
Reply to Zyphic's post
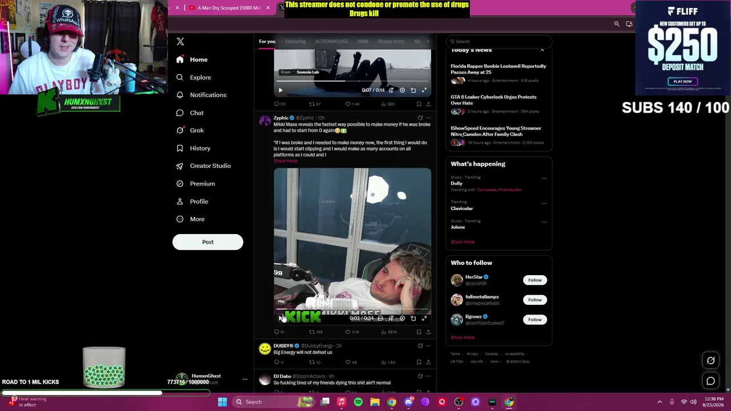click(x=279, y=332)
